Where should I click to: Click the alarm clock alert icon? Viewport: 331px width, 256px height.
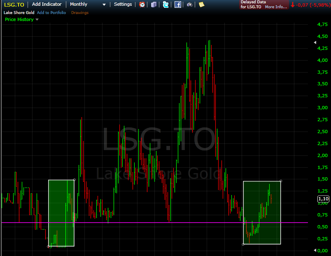pyautogui.click(x=142, y=5)
